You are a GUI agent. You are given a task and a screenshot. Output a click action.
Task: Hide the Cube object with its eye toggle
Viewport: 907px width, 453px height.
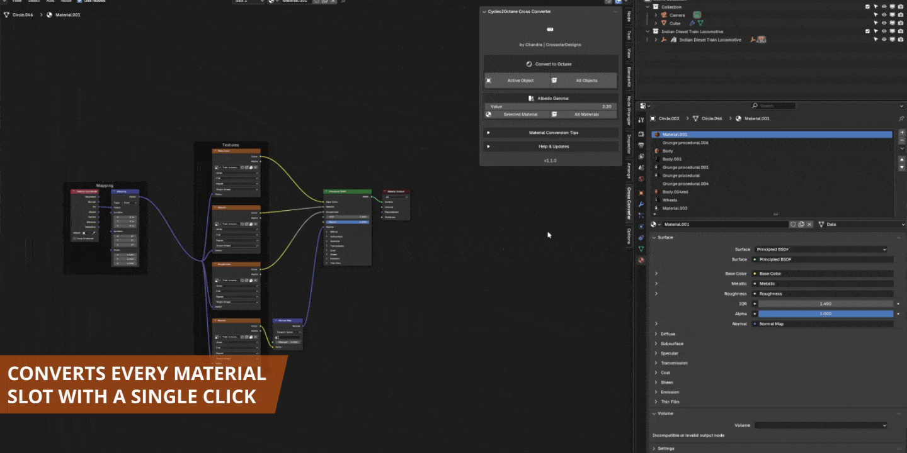(x=884, y=23)
